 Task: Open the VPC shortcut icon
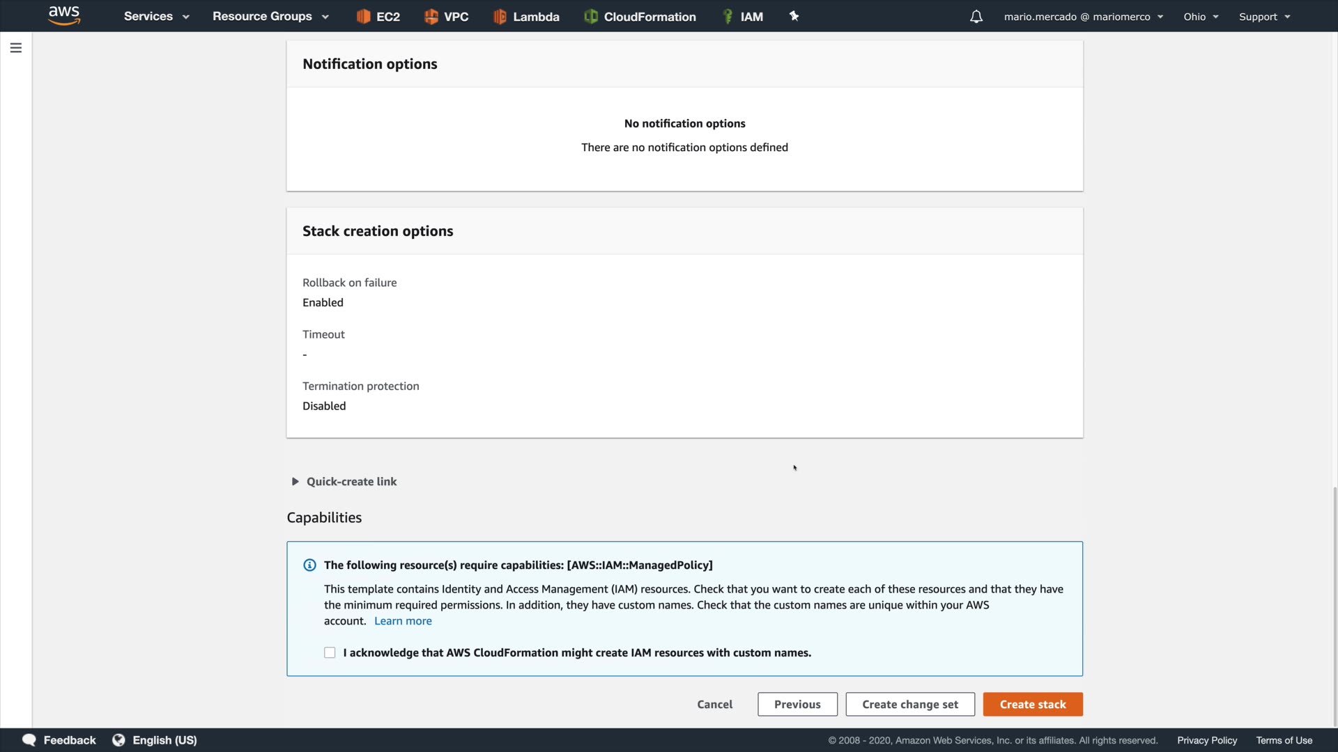[431, 16]
